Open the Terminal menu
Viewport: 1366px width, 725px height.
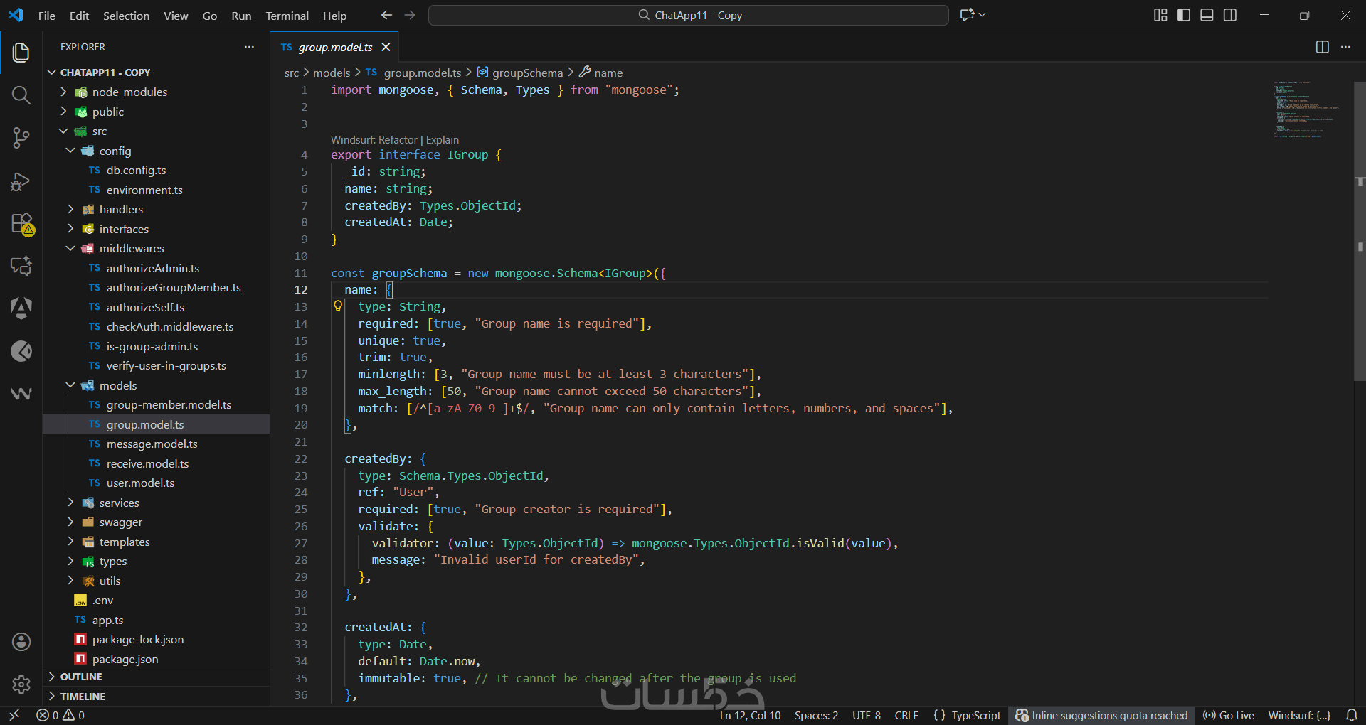287,16
